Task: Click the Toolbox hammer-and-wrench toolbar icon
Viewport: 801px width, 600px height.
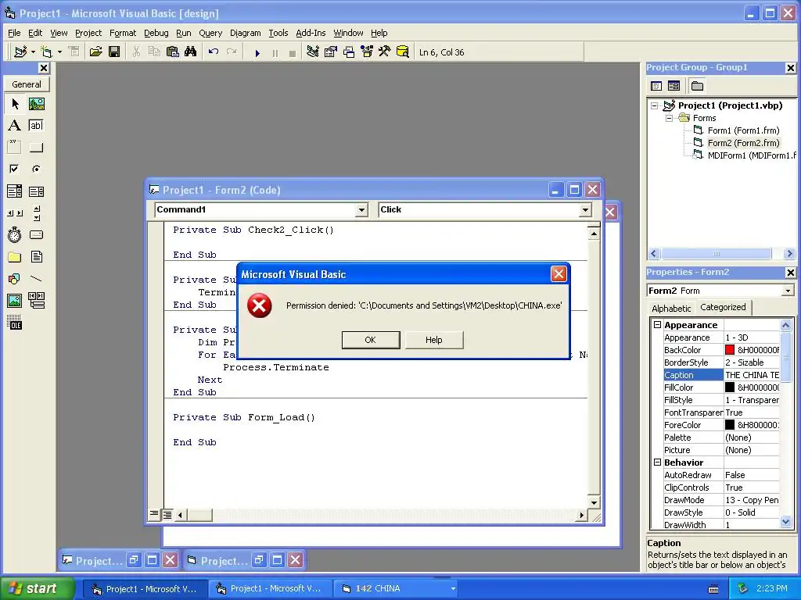Action: tap(385, 52)
